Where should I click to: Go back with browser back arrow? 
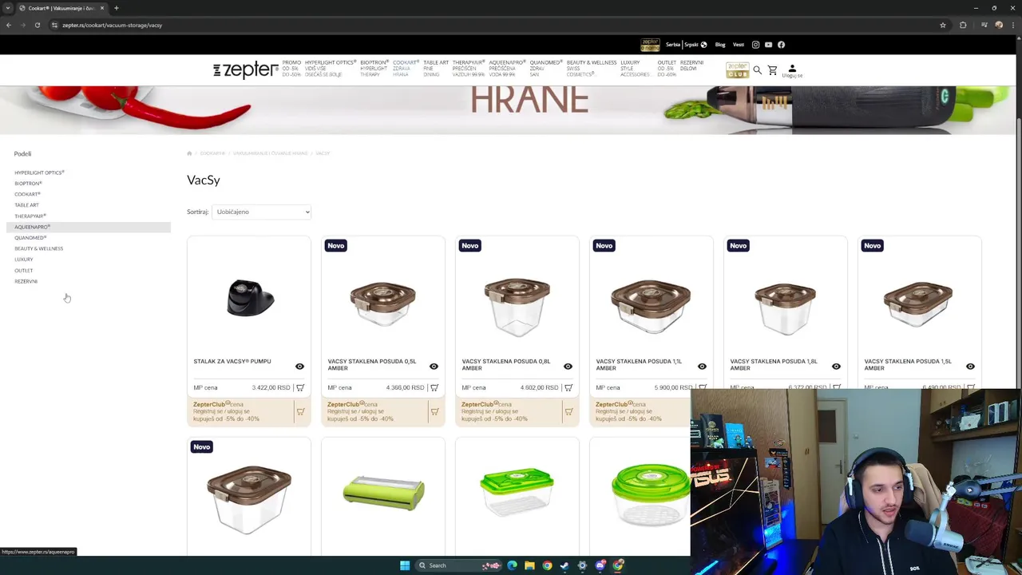[8, 25]
